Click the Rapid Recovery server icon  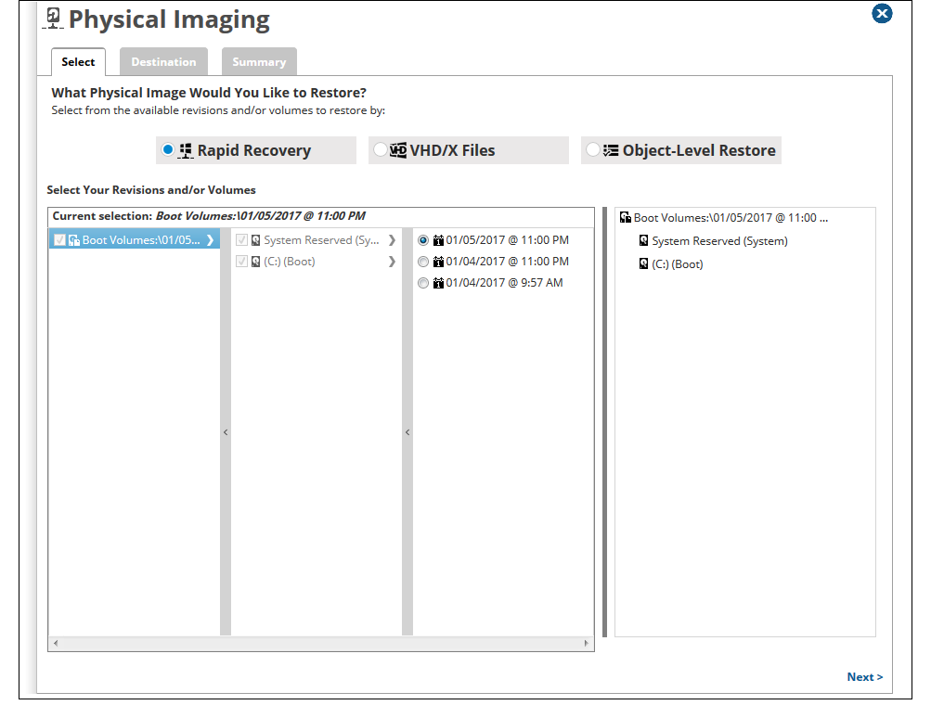[x=186, y=150]
